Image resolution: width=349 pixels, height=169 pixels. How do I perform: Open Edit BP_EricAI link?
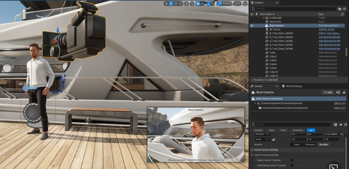coord(326,29)
